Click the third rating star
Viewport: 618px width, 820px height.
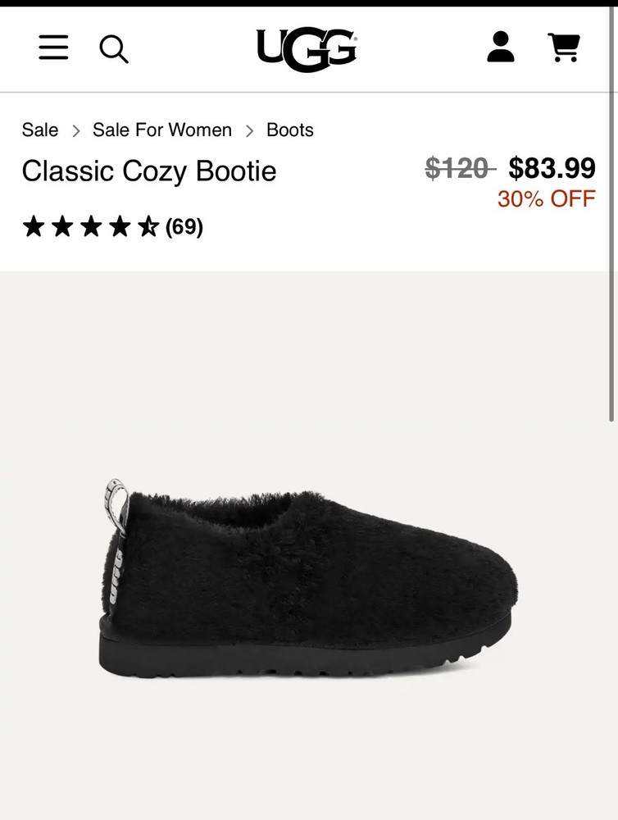click(91, 226)
